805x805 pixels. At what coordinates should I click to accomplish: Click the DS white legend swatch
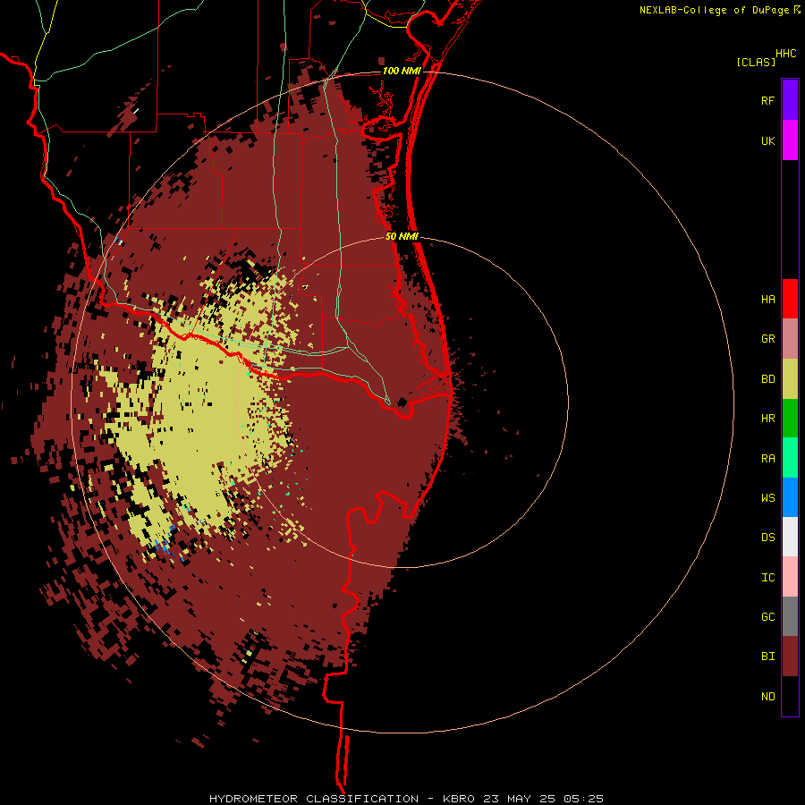point(790,537)
